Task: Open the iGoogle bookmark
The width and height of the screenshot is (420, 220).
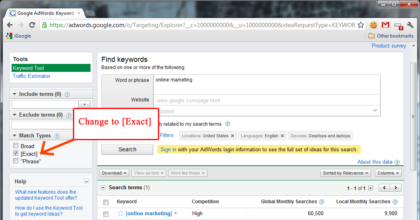Action: click(x=18, y=36)
